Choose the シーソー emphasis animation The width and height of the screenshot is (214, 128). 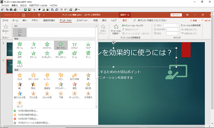47,76
